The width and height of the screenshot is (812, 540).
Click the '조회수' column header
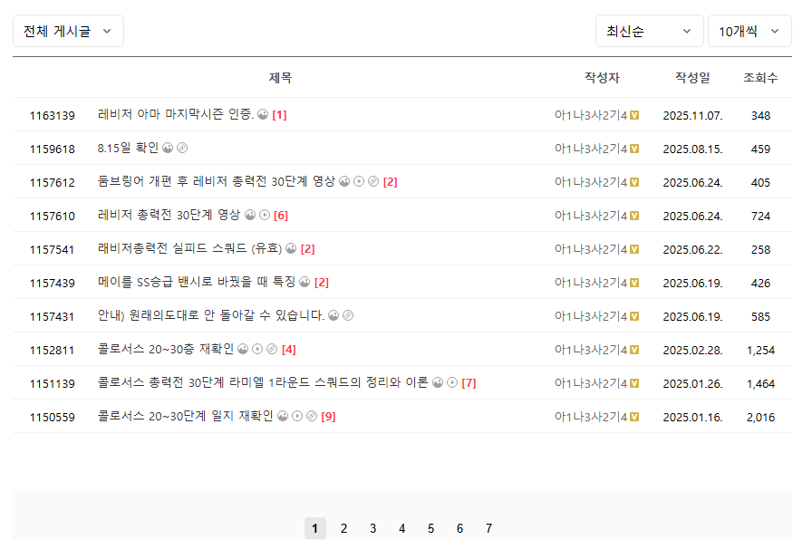pos(760,78)
